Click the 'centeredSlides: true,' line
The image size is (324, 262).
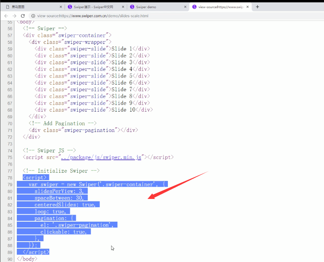click(x=65, y=205)
